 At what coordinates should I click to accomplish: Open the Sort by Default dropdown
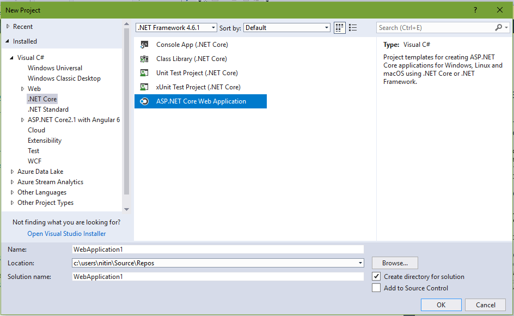pos(287,28)
